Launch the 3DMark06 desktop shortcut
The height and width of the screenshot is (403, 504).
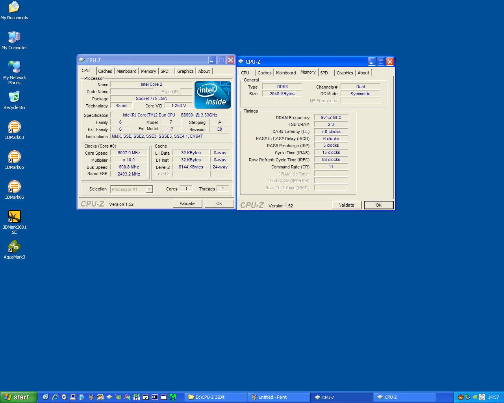14,190
